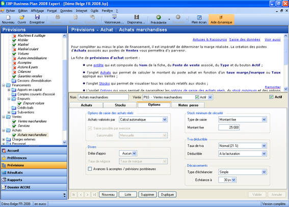Expand the Charges externes node
This screenshot has width=289, height=207.
tap(4, 139)
